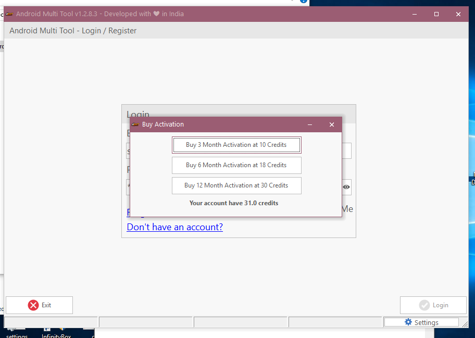Click the "Your account have 31.0 credits" text
The height and width of the screenshot is (338, 475).
coord(234,203)
